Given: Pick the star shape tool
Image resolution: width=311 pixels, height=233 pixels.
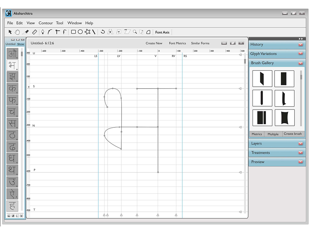Looking at the screenshot, I should pyautogui.click(x=87, y=32).
